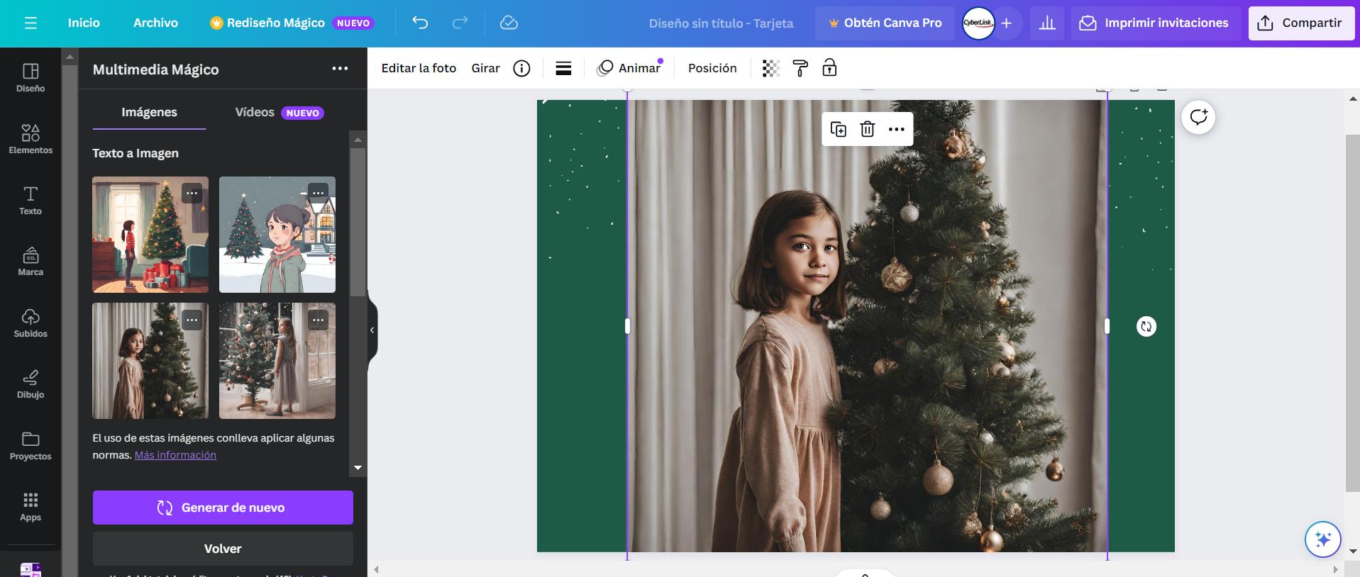The width and height of the screenshot is (1360, 577).
Task: Click the panel scrollbar down arrow
Action: pos(358,468)
